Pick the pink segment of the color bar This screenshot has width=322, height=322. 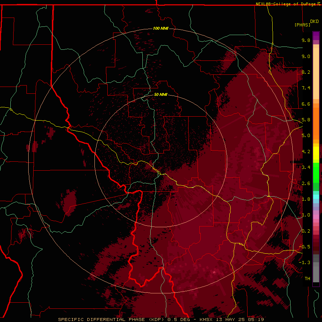click(x=316, y=217)
